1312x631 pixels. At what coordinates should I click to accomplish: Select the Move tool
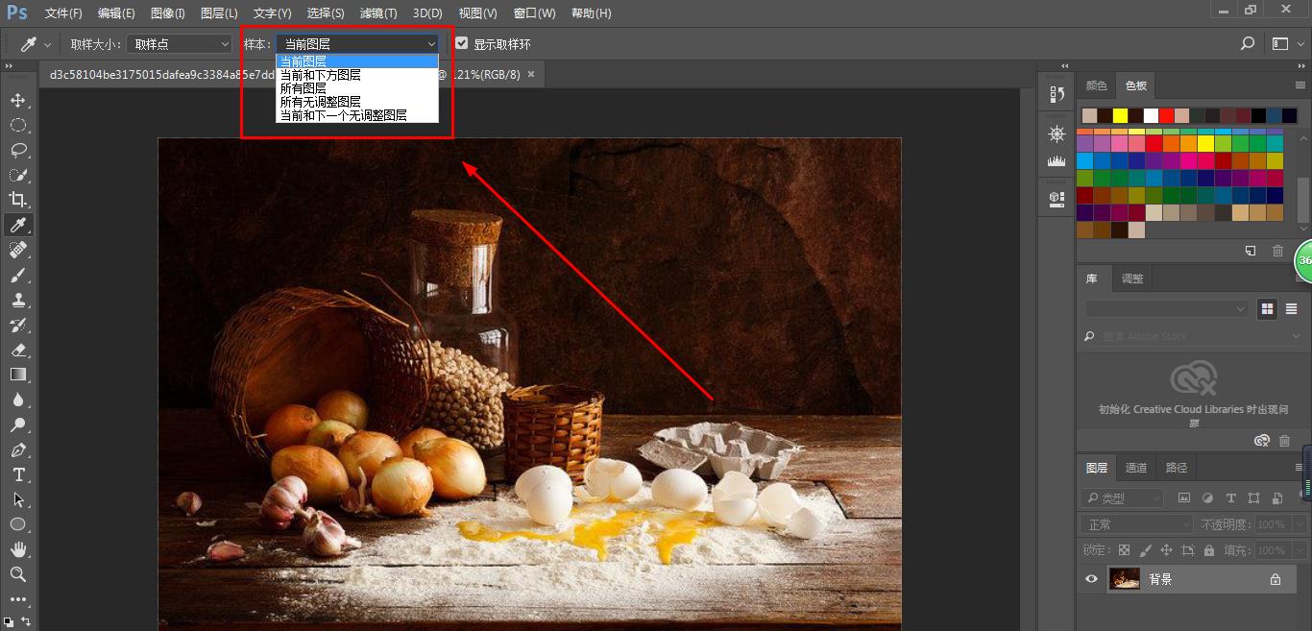point(17,100)
